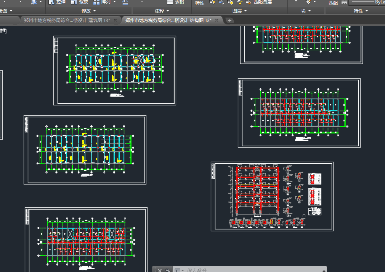Open the recent commands dropdown
The image size is (385, 272).
[183, 270]
